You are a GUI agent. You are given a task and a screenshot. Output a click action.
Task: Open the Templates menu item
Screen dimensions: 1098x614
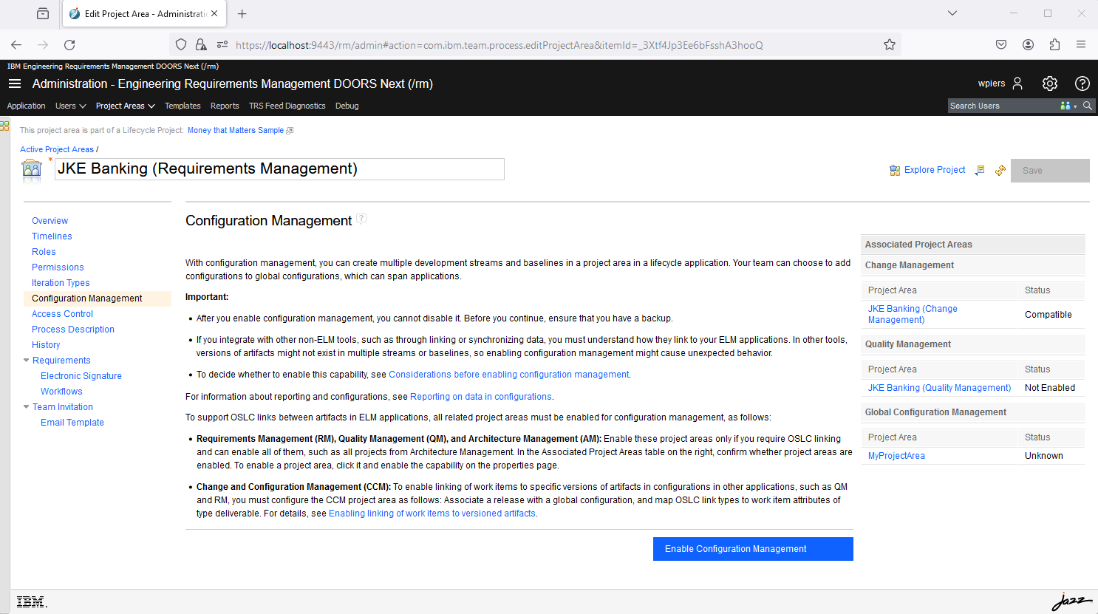(x=183, y=106)
